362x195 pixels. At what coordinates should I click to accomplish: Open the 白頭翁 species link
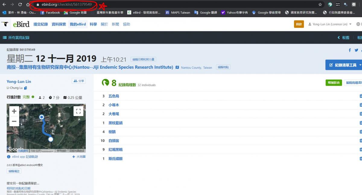[x=114, y=141]
